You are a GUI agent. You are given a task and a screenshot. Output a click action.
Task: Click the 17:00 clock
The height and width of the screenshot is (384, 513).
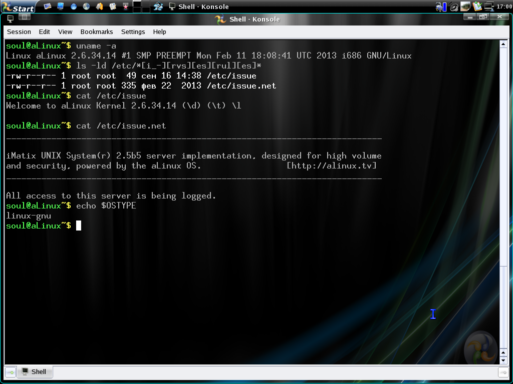(x=504, y=6)
